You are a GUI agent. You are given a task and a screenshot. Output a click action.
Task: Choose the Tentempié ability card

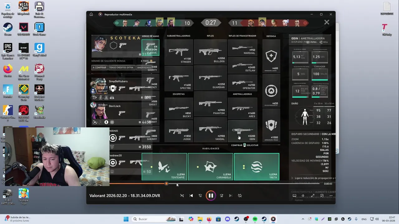164,167
